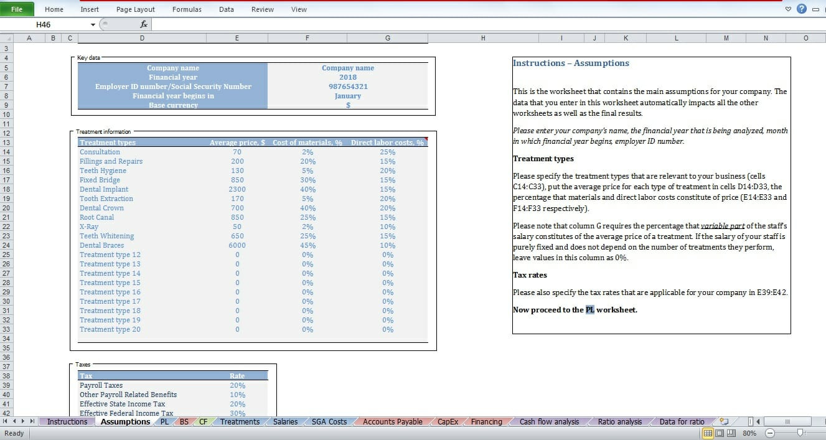Select Other Payroll Related Benefits cell
826x440 pixels.
[x=142, y=395]
